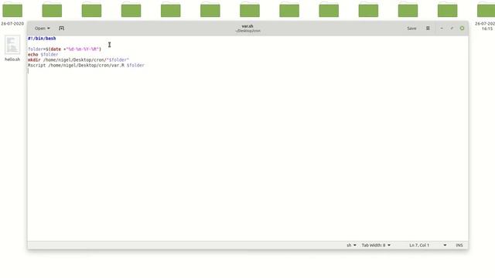
Task: Select hello.sh file icon on the desktop
Action: click(x=12, y=48)
